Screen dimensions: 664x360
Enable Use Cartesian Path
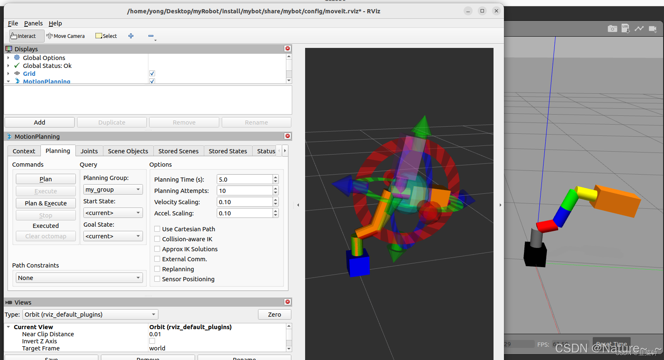click(x=157, y=229)
